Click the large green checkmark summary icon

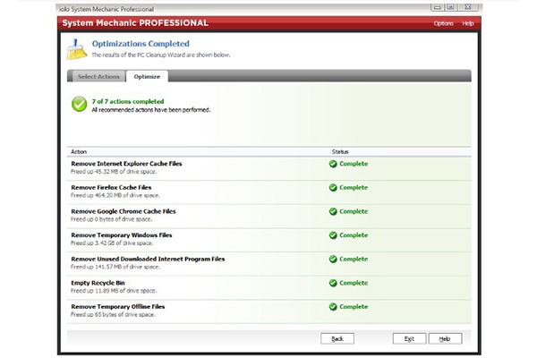click(x=79, y=104)
